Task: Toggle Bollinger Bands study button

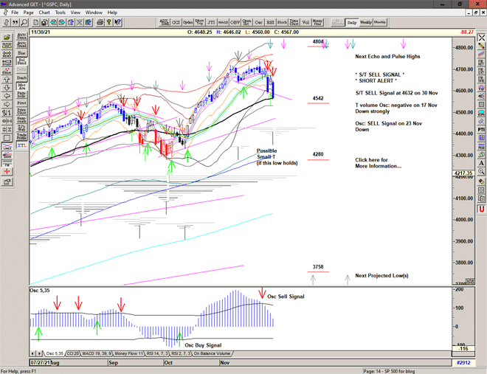Action: (21, 61)
